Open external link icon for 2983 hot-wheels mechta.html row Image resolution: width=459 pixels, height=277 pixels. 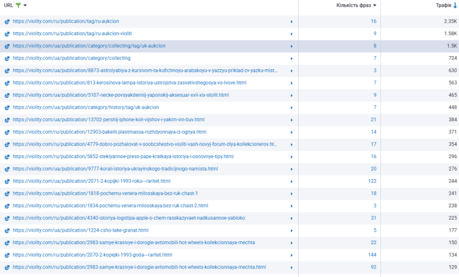pos(7,267)
